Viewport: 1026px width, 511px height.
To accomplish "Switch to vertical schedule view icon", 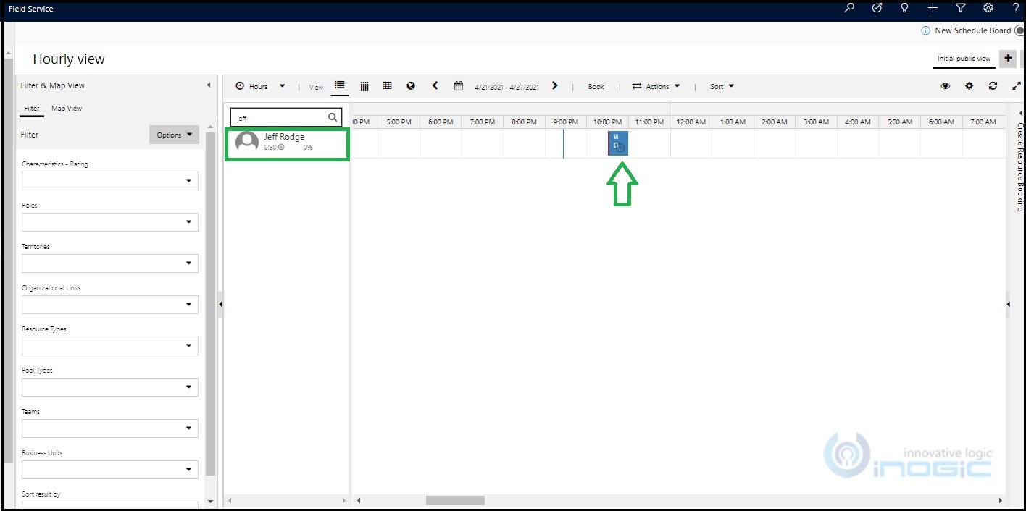I will click(364, 86).
